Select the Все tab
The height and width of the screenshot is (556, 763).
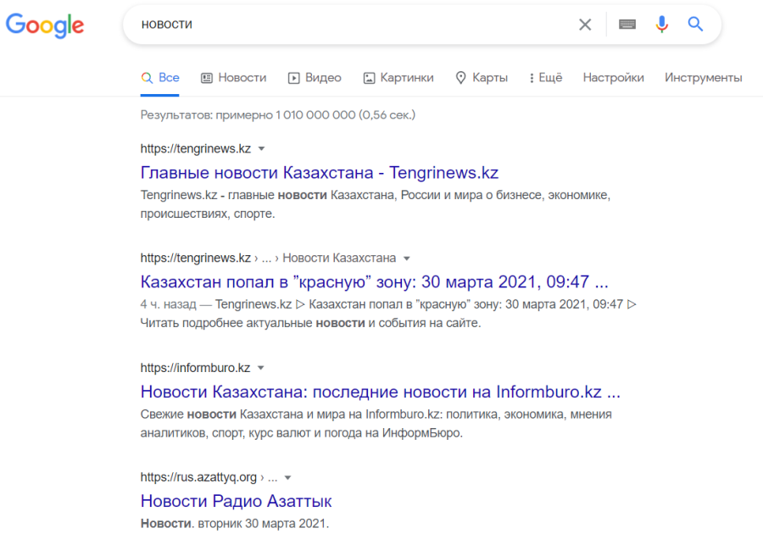(x=160, y=78)
